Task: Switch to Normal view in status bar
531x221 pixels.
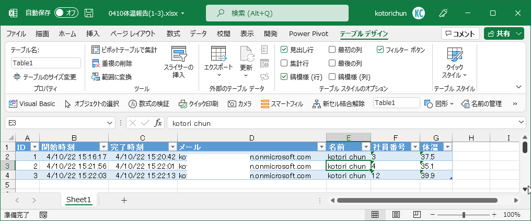Action: (375, 215)
